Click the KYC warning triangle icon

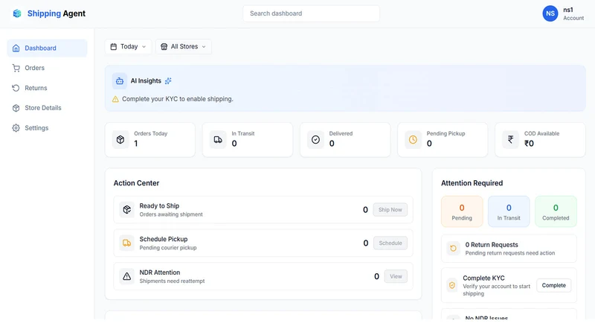point(115,99)
